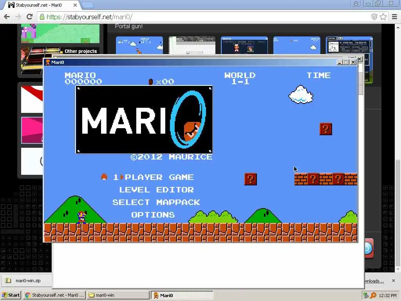Click the browser forward arrow
Screen dimensions: 401x301
pos(18,17)
